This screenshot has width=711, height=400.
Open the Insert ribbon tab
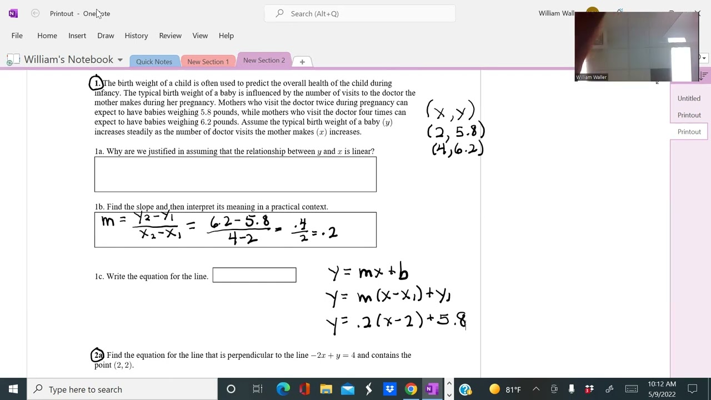pos(77,36)
